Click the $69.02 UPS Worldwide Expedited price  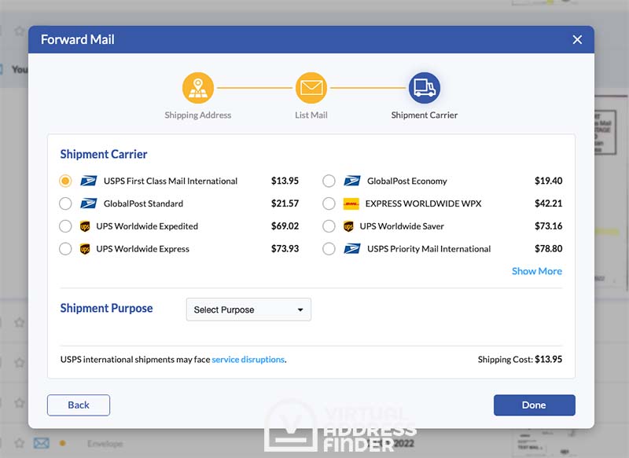(285, 226)
